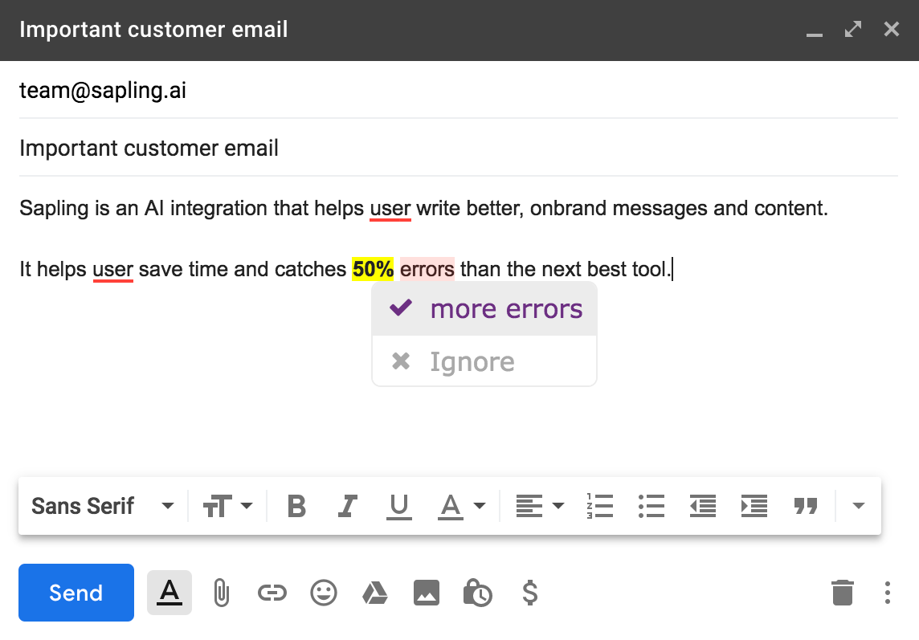Viewport: 919px width, 640px height.
Task: Click the highlighted word 'errors'
Action: coord(427,269)
